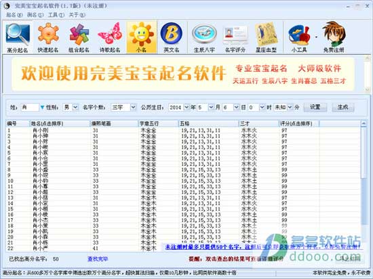Image resolution: width=373 pixels, height=279 pixels.
Task: Open the 起名 menu
Action: (14, 15)
